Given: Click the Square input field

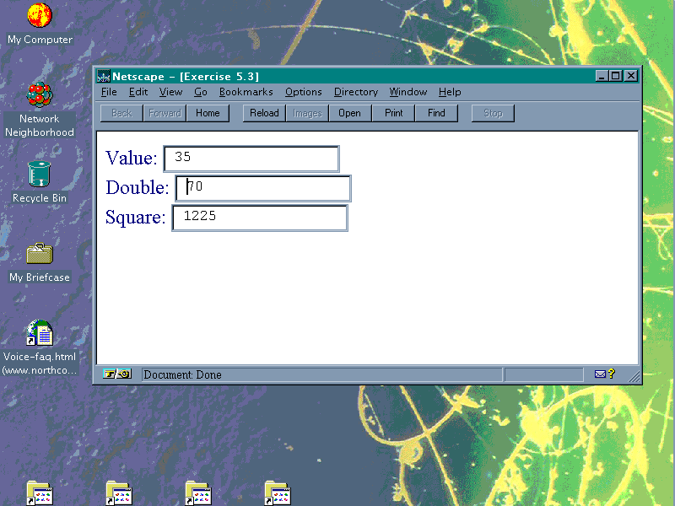Looking at the screenshot, I should click(x=260, y=218).
